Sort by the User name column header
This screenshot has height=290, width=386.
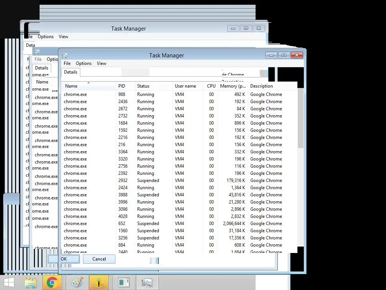(x=188, y=86)
